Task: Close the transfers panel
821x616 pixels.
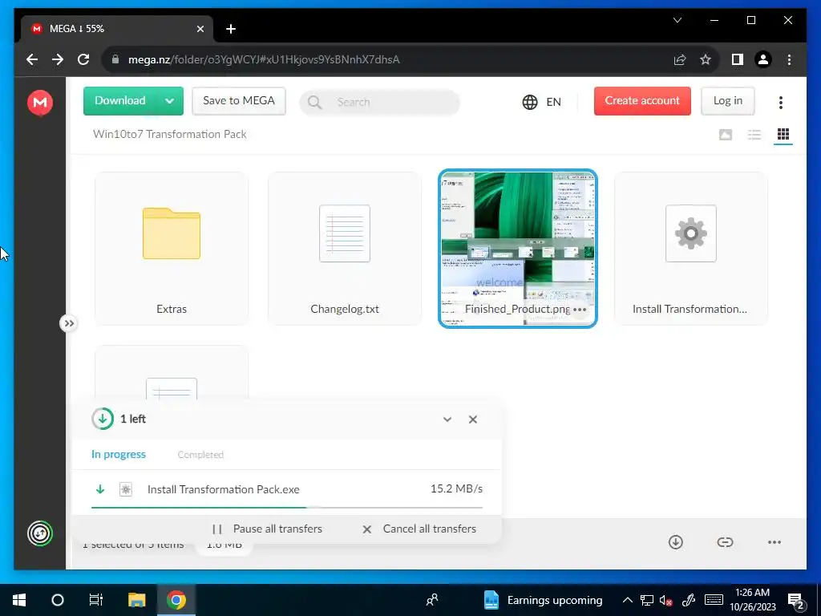Action: 473,419
